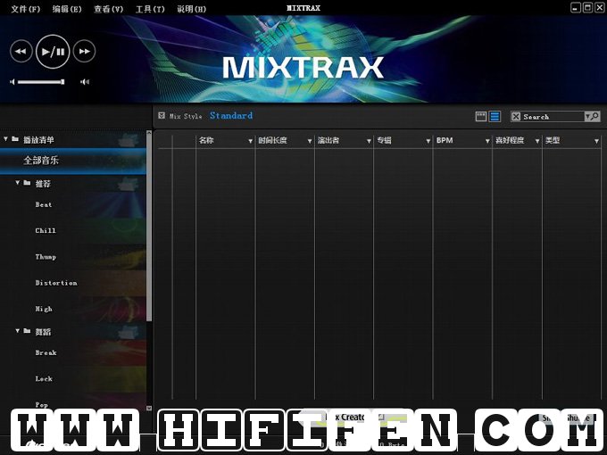Collapse the 舞蹈 folder node
This screenshot has height=455, width=607.
18,330
